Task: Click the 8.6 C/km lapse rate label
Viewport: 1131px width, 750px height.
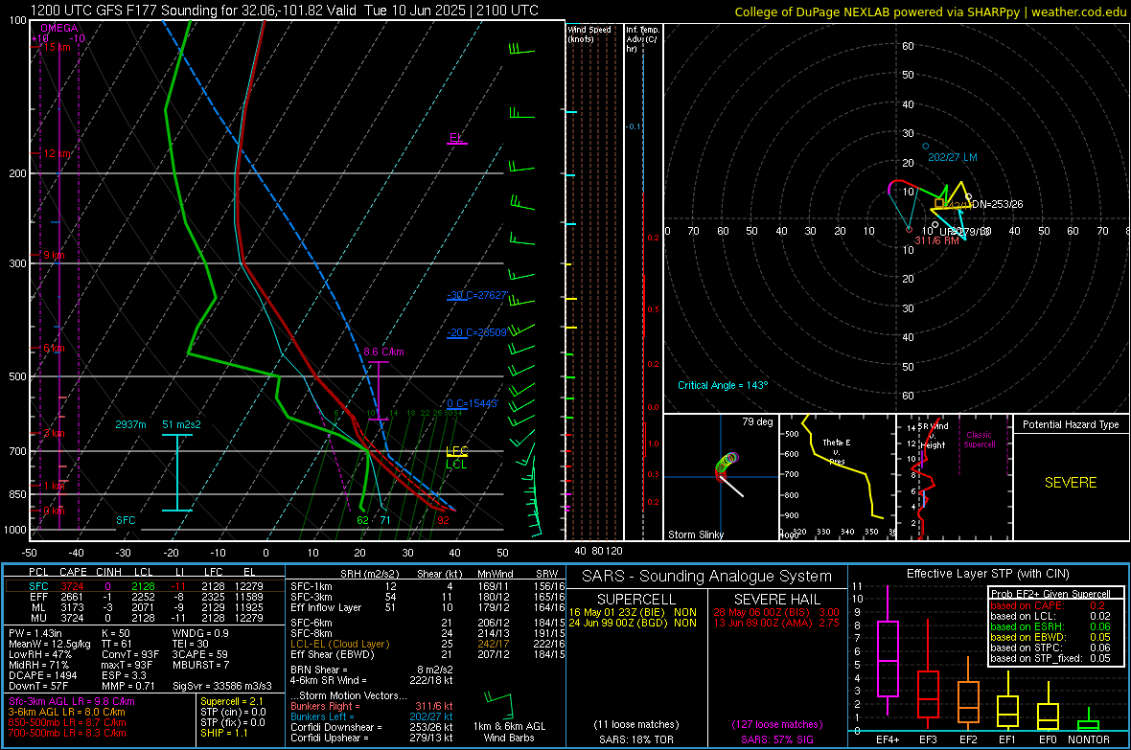Action: (x=383, y=352)
